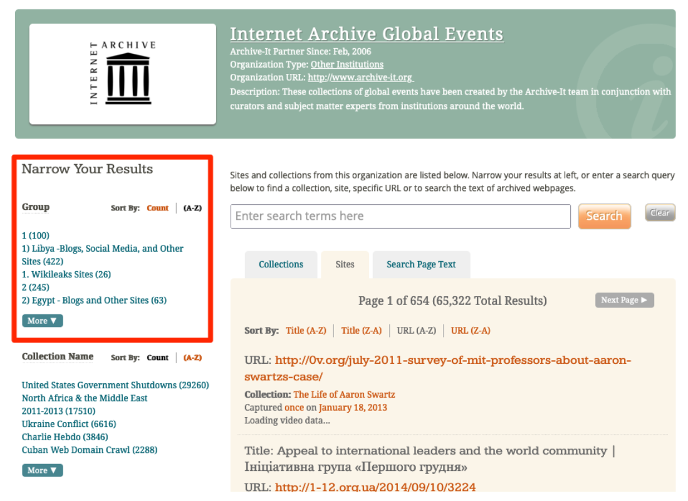
Task: Click the orange Search button
Action: (x=604, y=216)
